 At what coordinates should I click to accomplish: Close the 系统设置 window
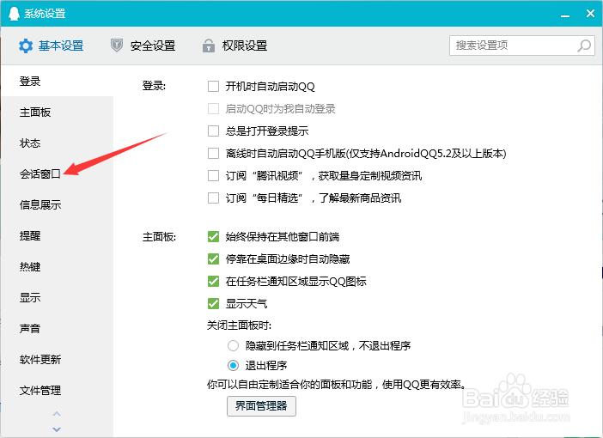click(x=590, y=14)
